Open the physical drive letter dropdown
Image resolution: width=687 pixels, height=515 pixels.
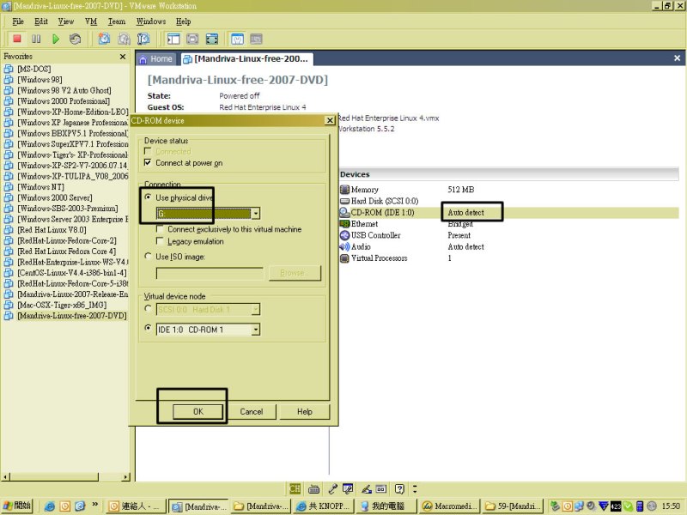coord(256,214)
